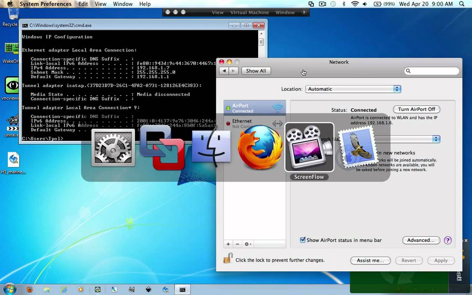
Task: Click the Network window search field
Action: click(x=432, y=71)
